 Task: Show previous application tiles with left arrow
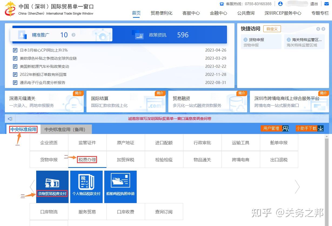coord(32,187)
